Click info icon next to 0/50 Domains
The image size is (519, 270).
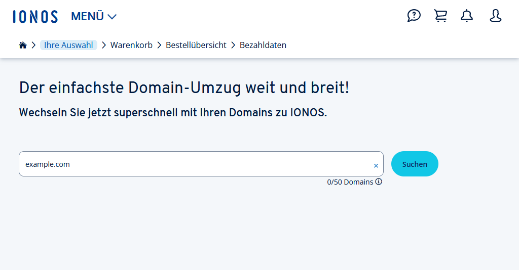pos(379,182)
